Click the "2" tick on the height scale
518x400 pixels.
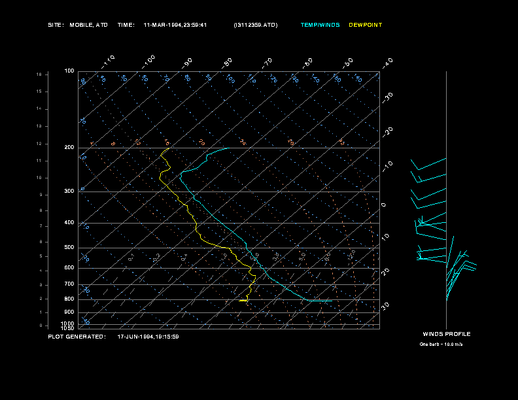coord(41,299)
